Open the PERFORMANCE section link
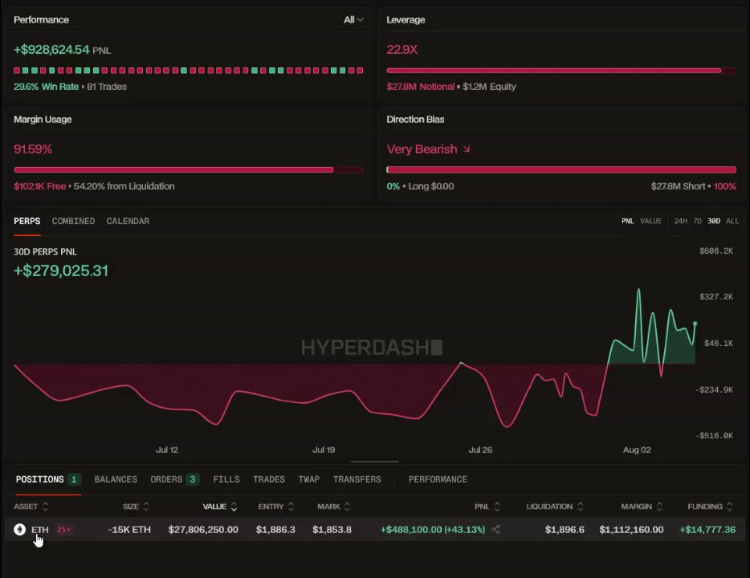 438,479
